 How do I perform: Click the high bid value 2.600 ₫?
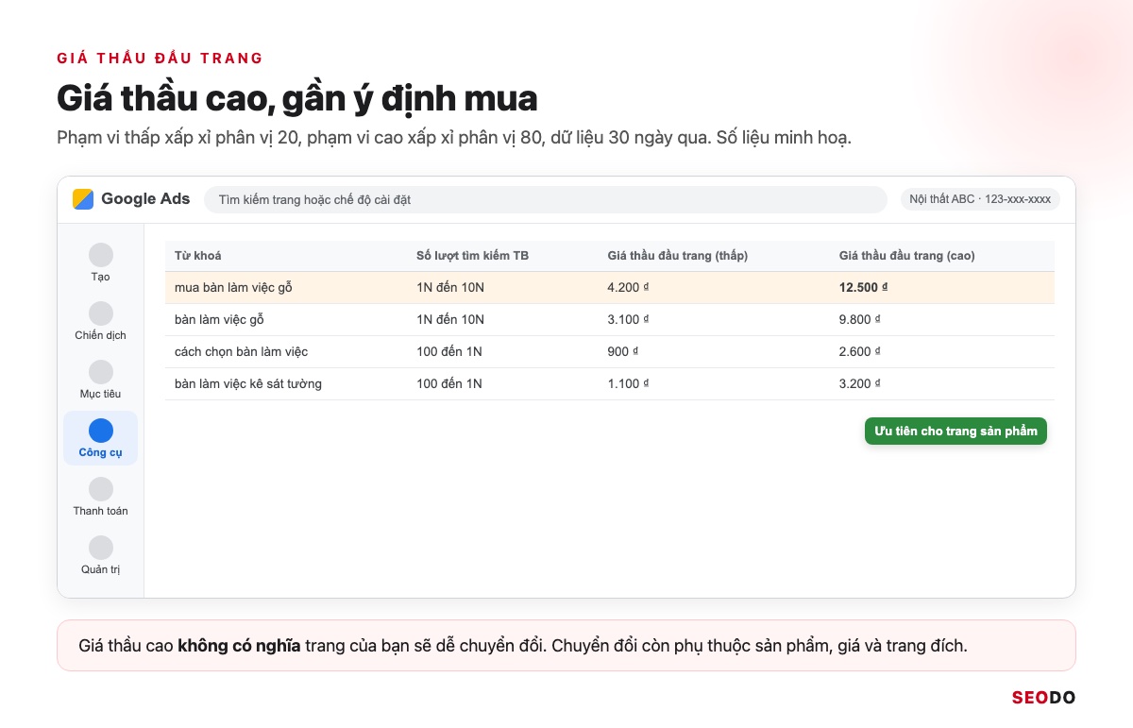(x=860, y=351)
